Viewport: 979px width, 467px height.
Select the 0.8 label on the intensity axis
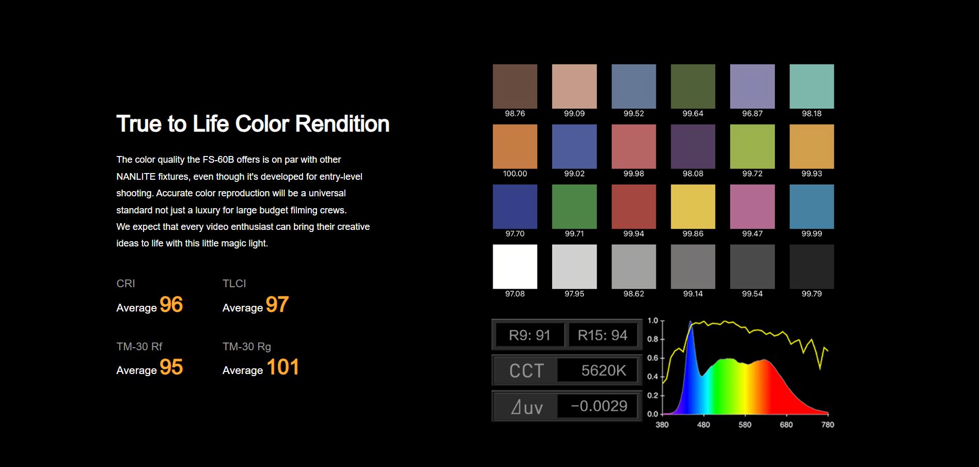(653, 339)
